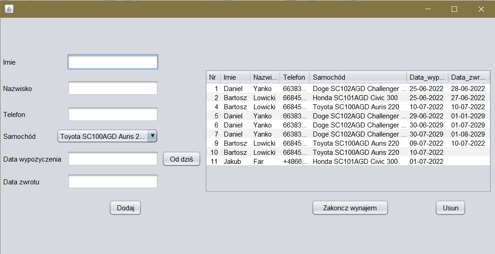Viewport: 495px width, 254px height.
Task: Select the Data wypożyczenia input field
Action: 113,159
